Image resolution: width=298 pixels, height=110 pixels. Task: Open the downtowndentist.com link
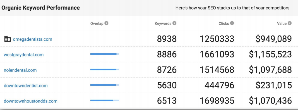[26, 85]
